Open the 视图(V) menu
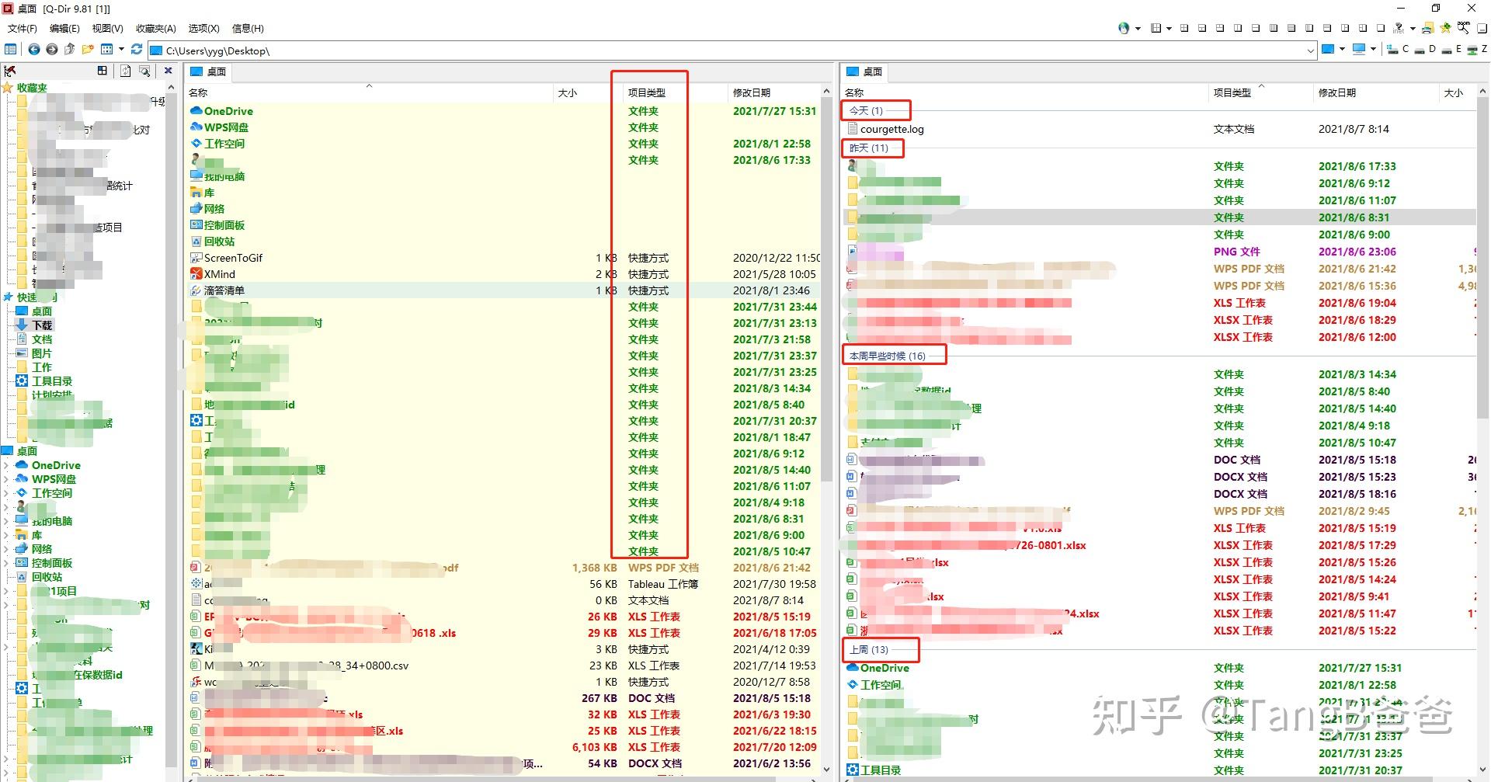Image resolution: width=1491 pixels, height=782 pixels. click(107, 28)
